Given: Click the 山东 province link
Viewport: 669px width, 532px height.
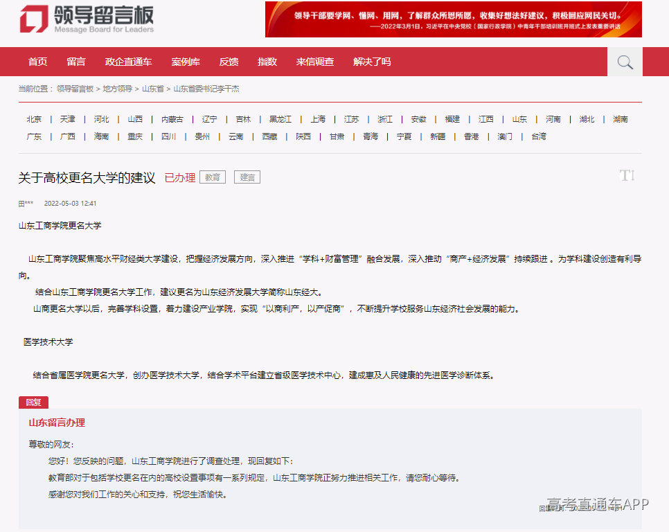Looking at the screenshot, I should 519,118.
